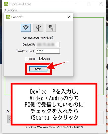
Task: Enable the Video checkbox
Action: pos(26,59)
